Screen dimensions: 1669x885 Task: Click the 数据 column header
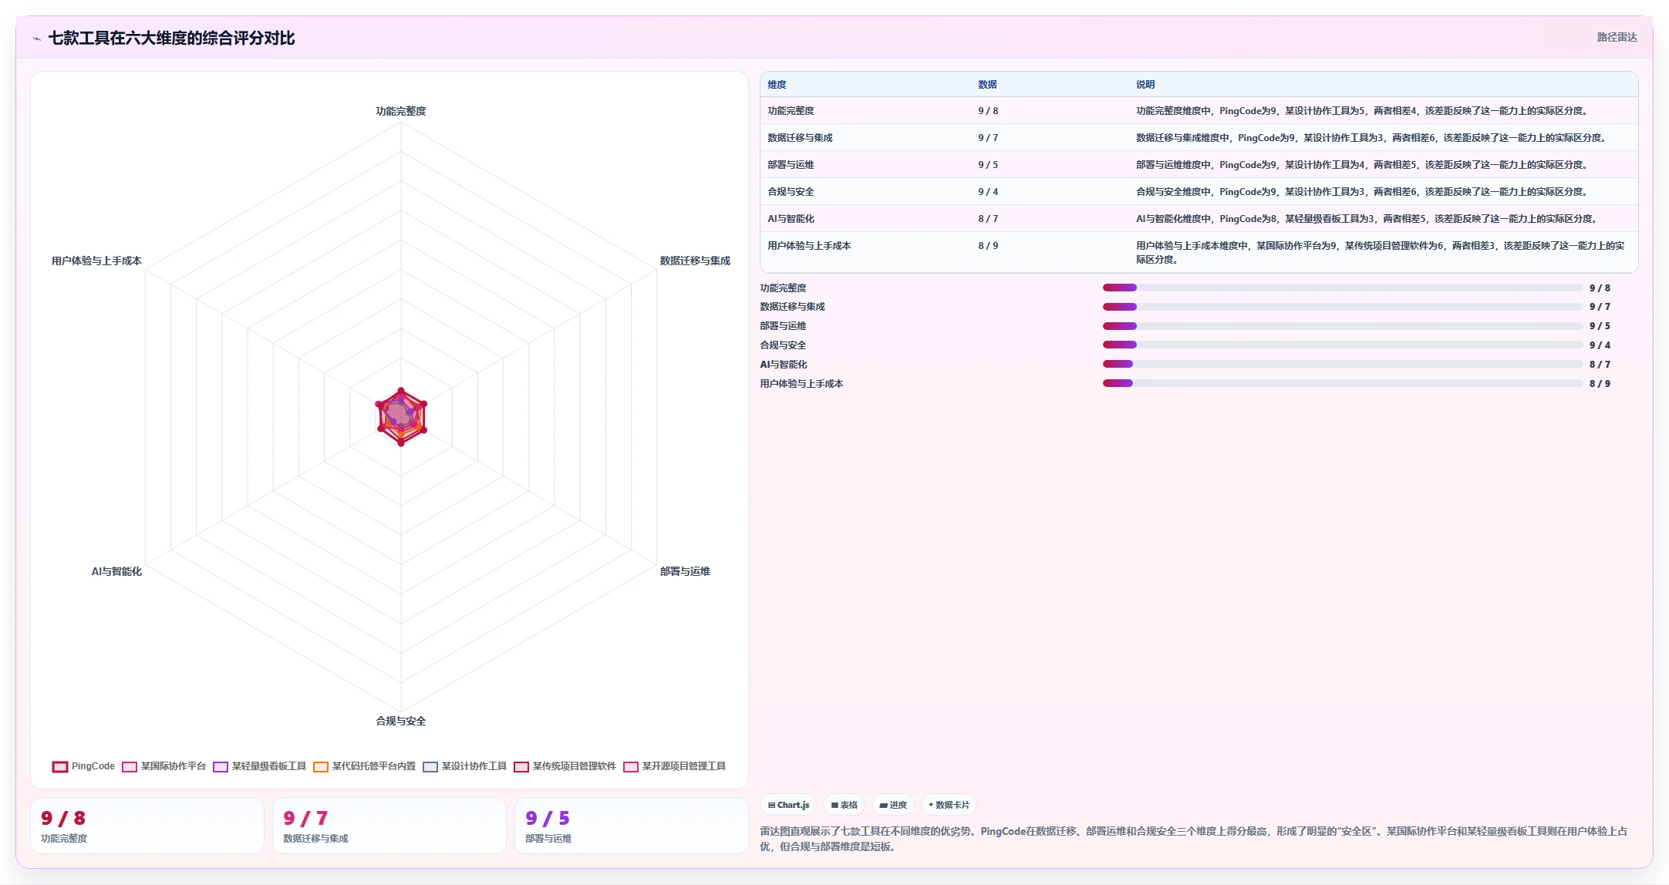pos(987,85)
